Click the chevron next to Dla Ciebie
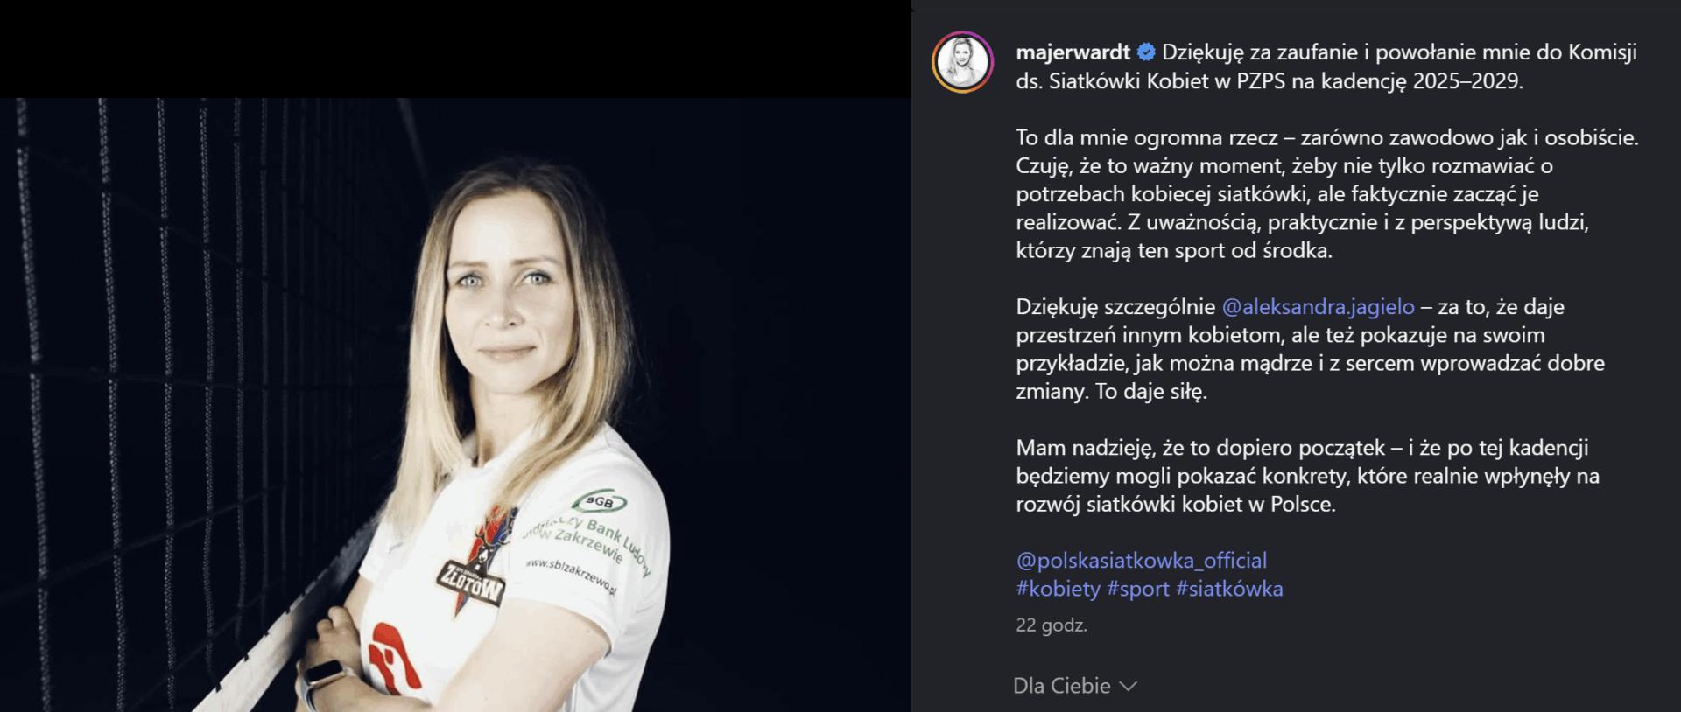Viewport: 1681px width, 712px height. (1128, 687)
